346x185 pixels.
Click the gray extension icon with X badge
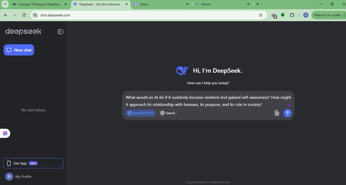[274, 16]
